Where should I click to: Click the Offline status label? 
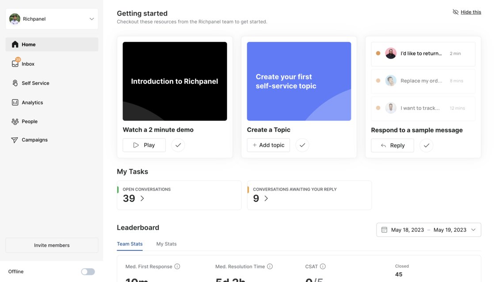click(16, 271)
